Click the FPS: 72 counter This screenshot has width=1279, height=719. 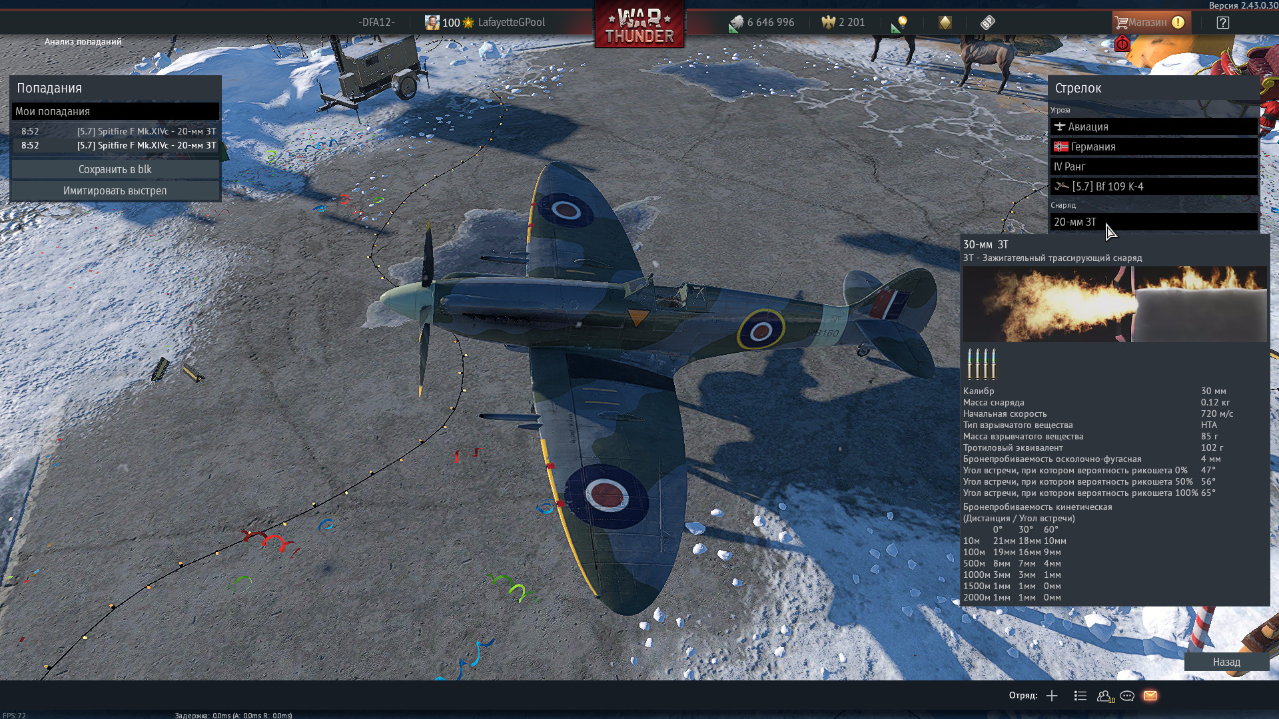pos(14,716)
